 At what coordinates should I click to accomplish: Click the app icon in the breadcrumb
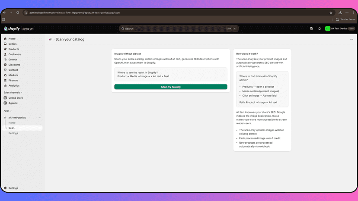point(50,39)
